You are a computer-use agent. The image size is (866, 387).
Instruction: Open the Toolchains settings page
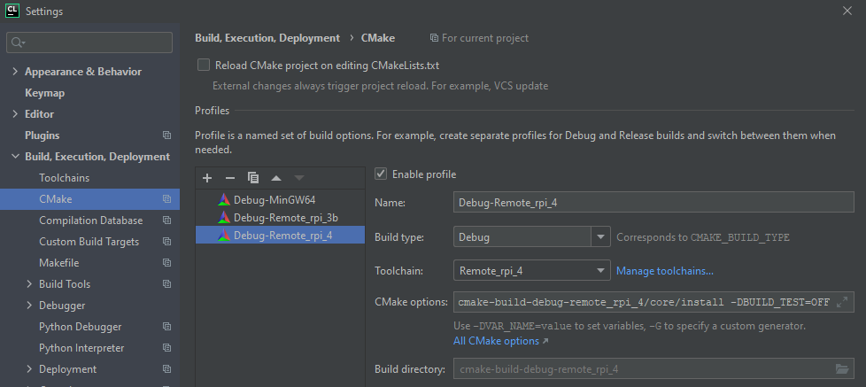click(64, 178)
